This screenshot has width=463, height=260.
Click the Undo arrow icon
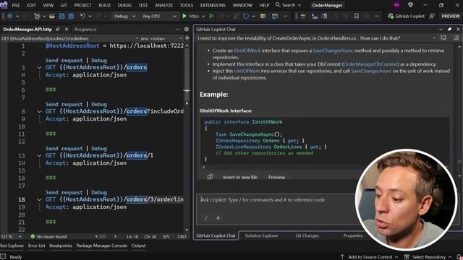tap(82, 16)
